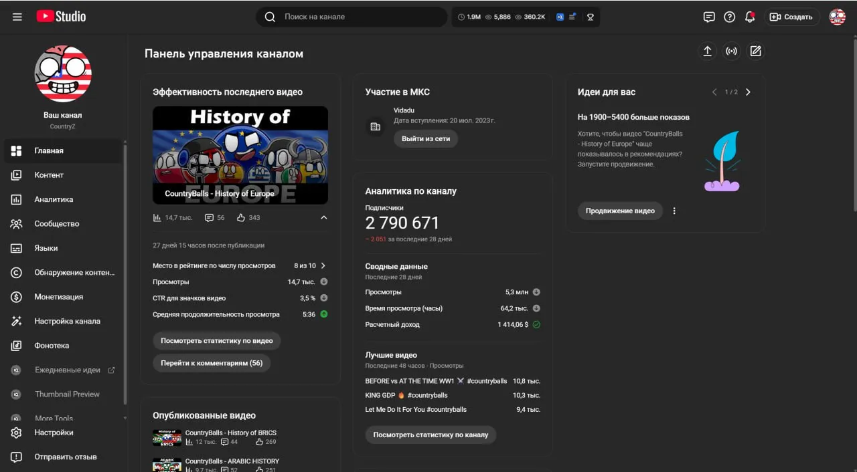
Task: Open the notifications bell
Action: click(x=750, y=17)
